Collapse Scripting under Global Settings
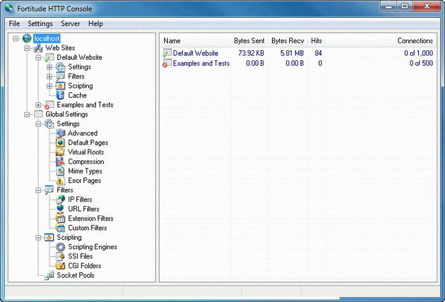This screenshot has width=445, height=302. [38, 238]
